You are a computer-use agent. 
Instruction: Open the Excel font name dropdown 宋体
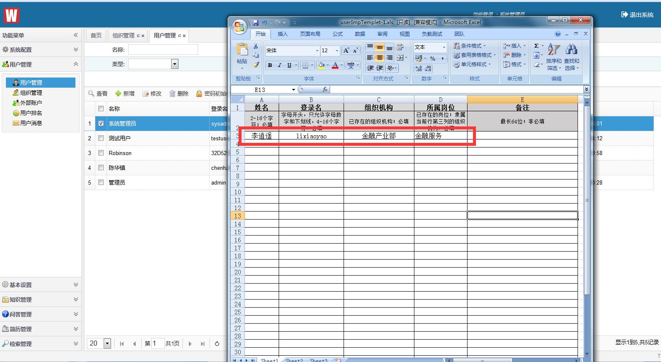(x=317, y=51)
